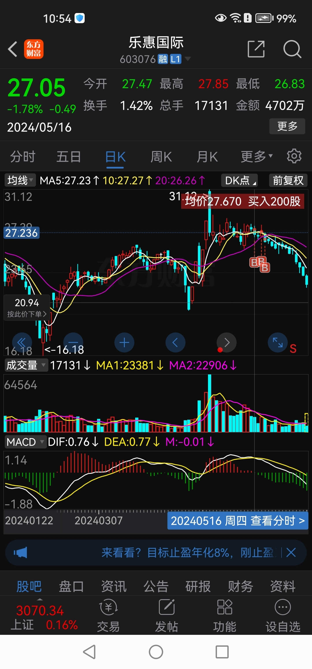Move crosshair right with arrow button

click(227, 343)
